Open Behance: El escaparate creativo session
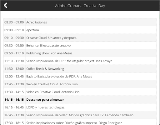The image size is (160, 125). coord(80,46)
